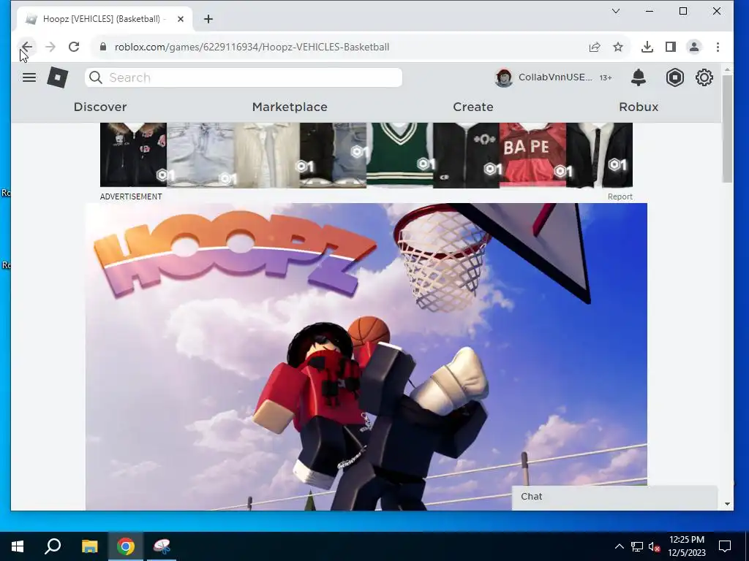Close the Hoopz browser tab

point(181,19)
